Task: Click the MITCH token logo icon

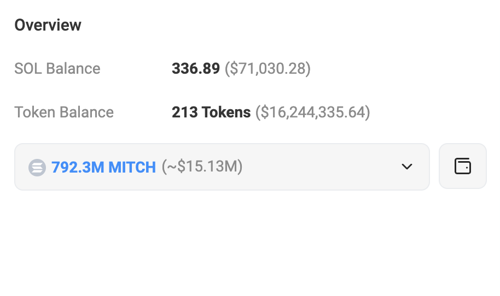Action: (37, 167)
